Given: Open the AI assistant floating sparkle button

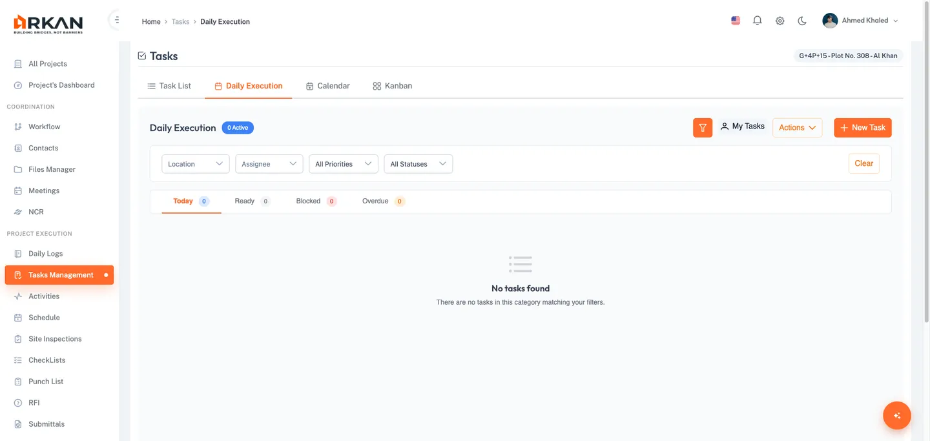Looking at the screenshot, I should click(896, 416).
